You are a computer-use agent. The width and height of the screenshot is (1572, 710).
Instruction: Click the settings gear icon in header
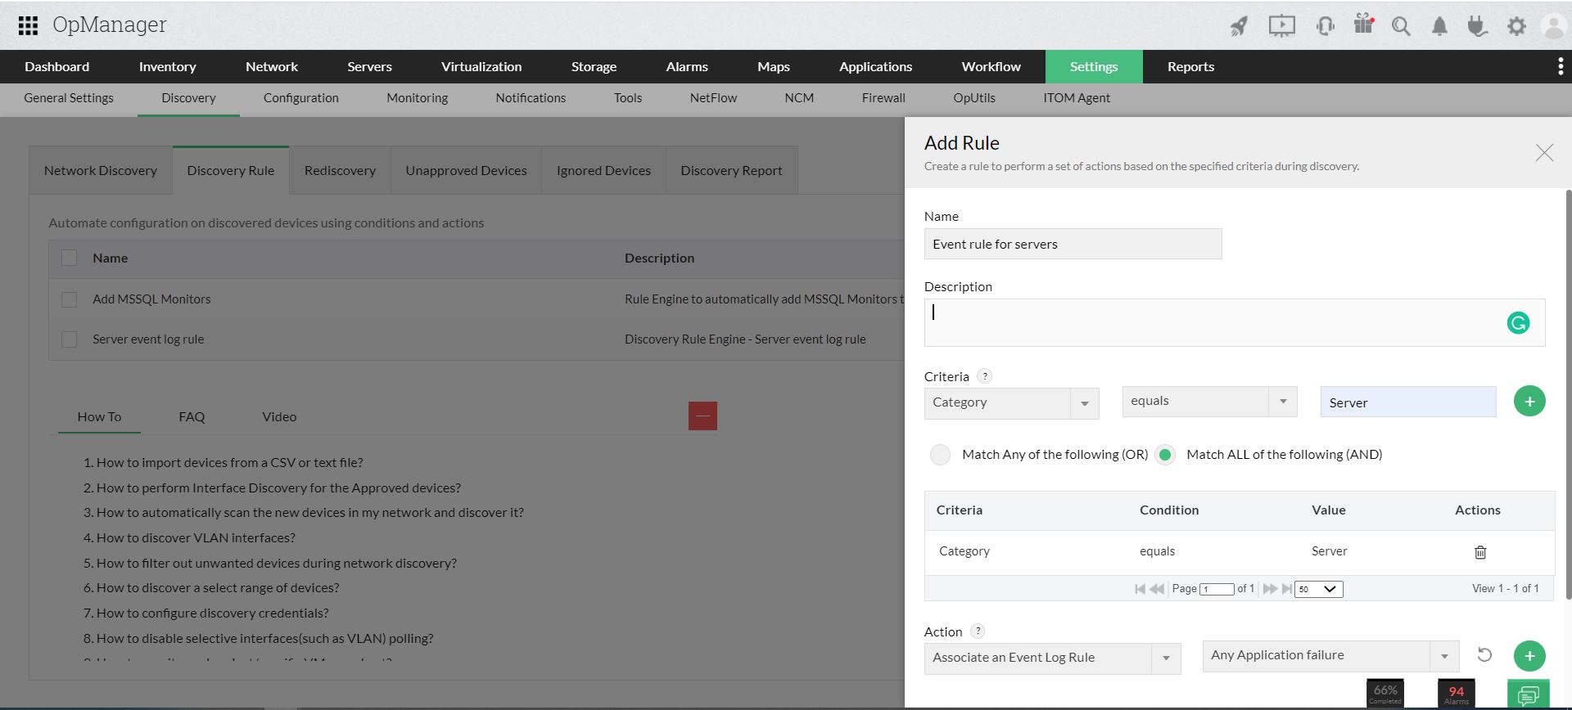coord(1516,26)
